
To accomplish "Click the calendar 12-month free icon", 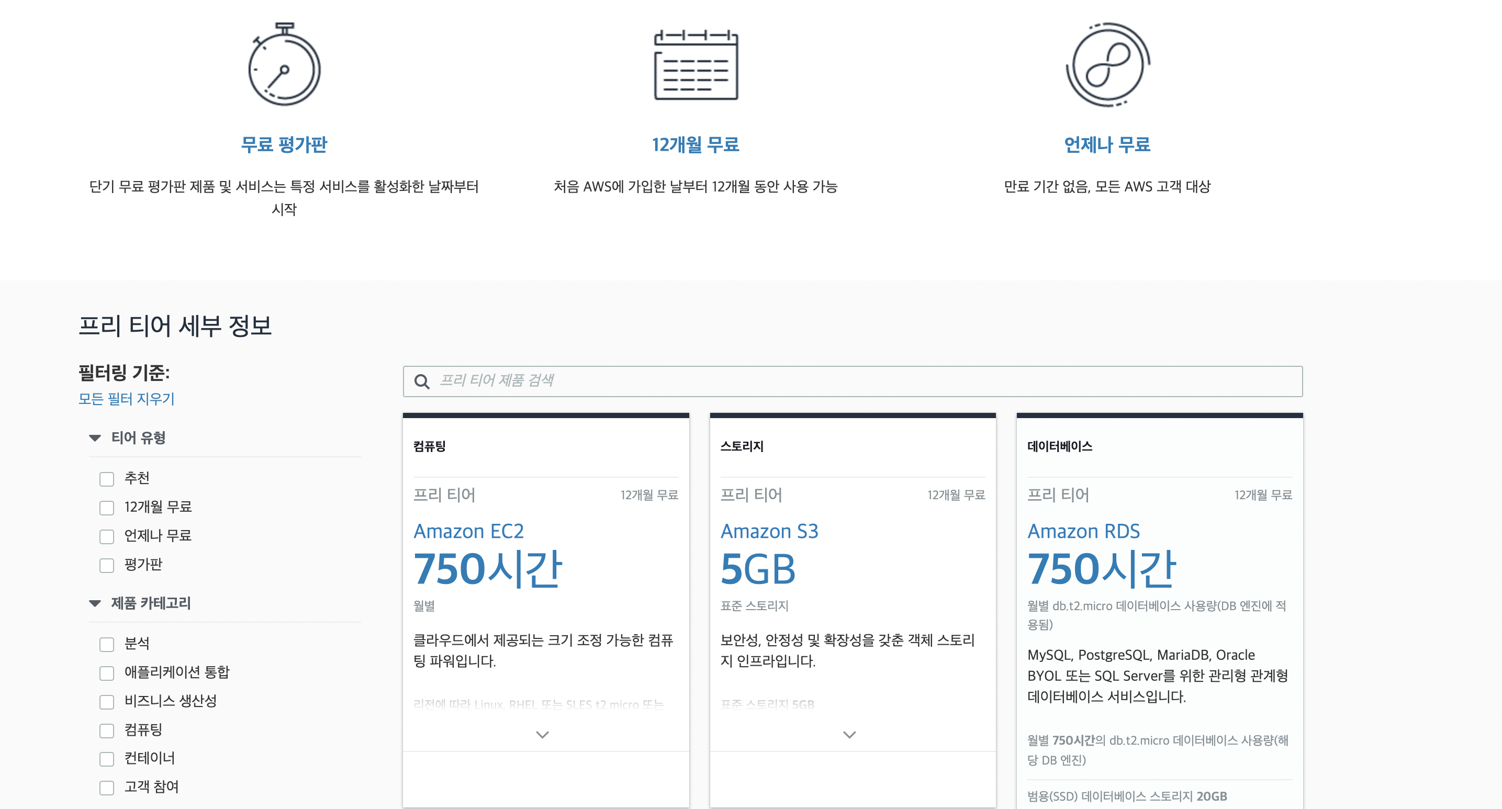I will click(x=696, y=65).
